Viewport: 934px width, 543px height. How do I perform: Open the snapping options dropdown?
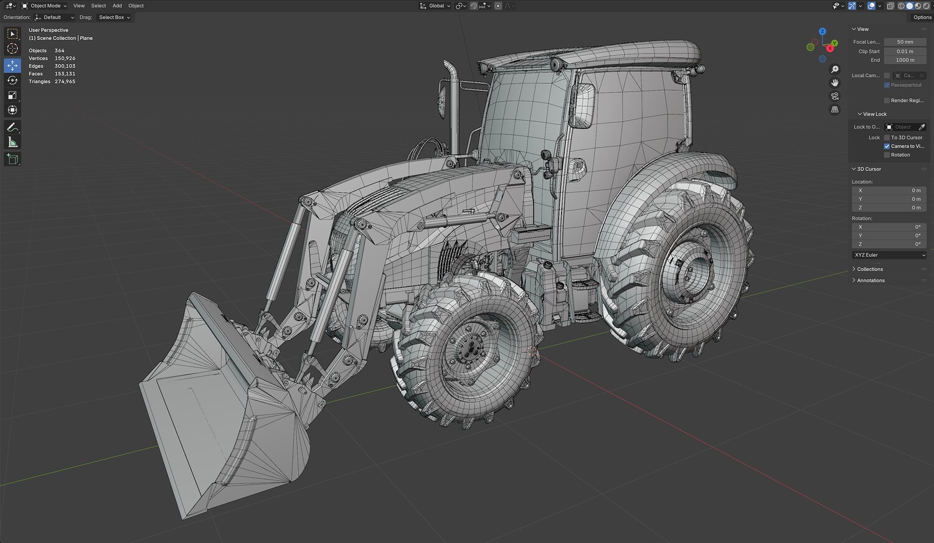484,6
